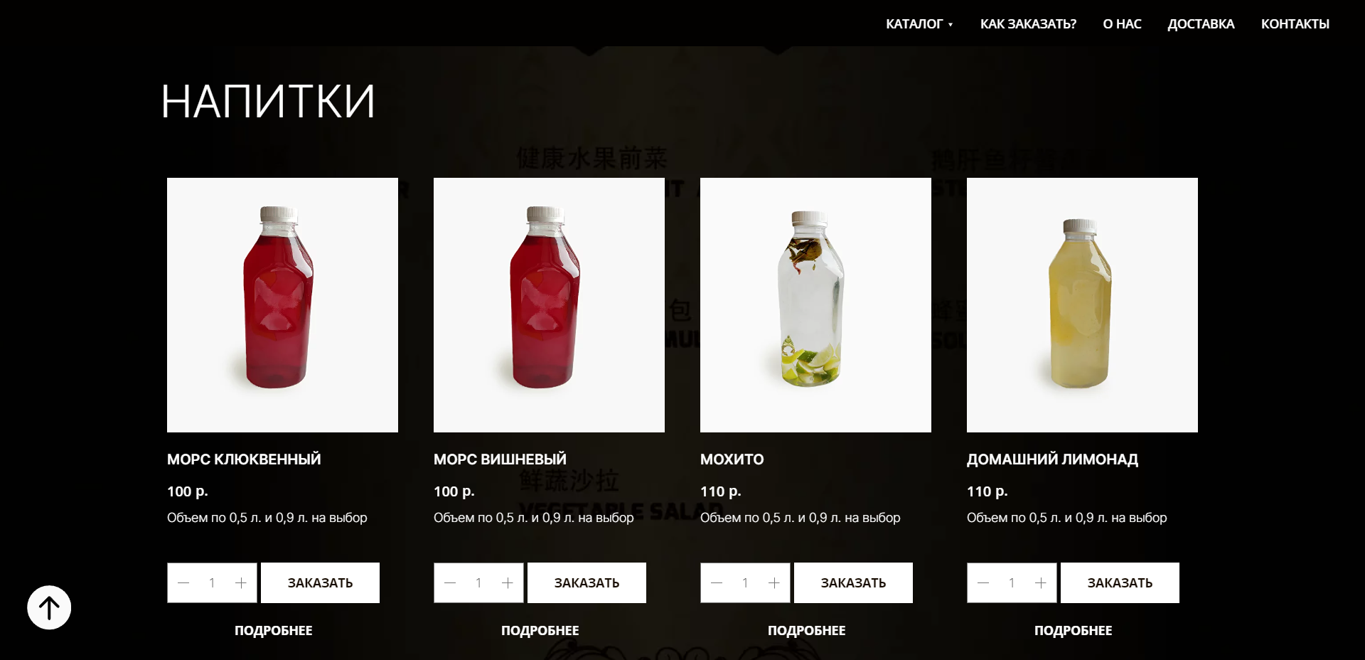Order Морс Клюквенный with Заказать button
This screenshot has width=1365, height=660.
320,583
